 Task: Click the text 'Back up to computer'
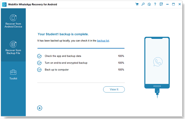tap(57, 70)
